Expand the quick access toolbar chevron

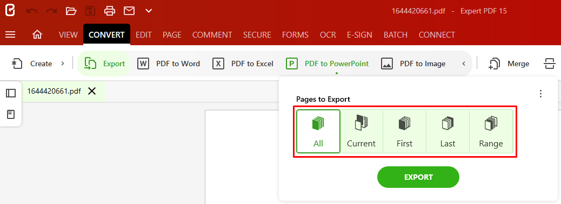[x=149, y=11]
